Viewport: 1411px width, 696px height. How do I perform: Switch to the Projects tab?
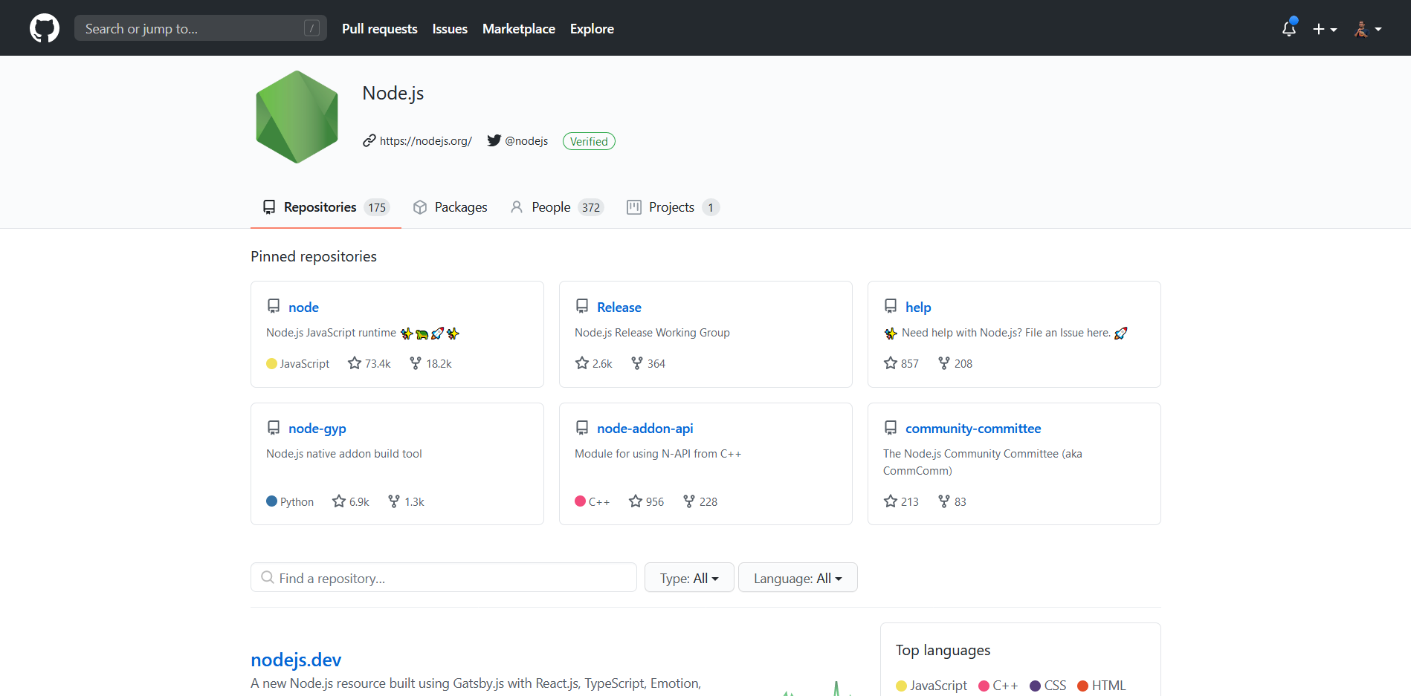point(673,207)
